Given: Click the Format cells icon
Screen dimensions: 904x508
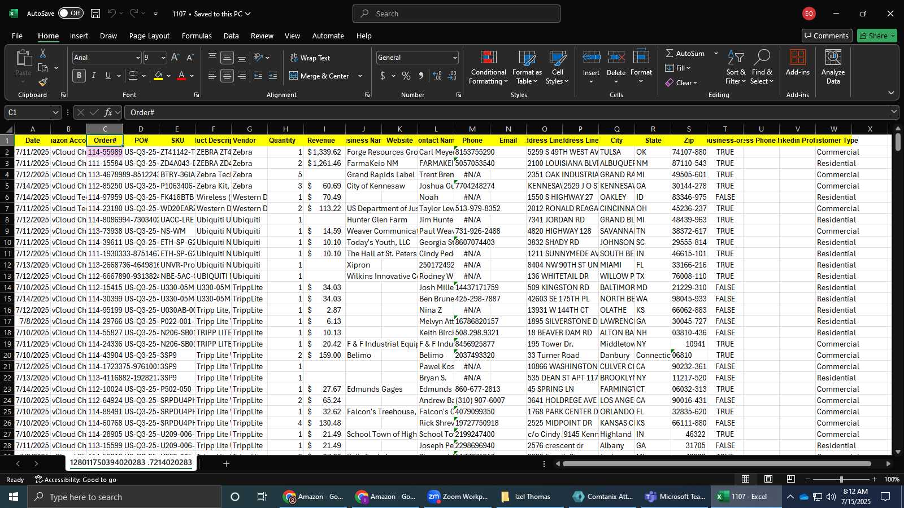Looking at the screenshot, I should pyautogui.click(x=641, y=58).
